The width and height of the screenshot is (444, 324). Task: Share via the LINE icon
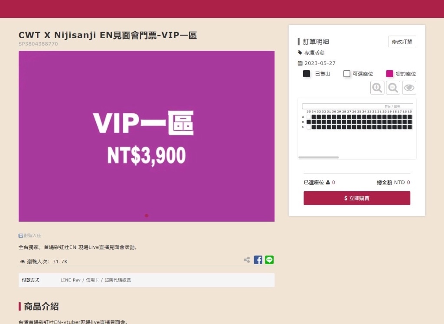[x=269, y=260]
